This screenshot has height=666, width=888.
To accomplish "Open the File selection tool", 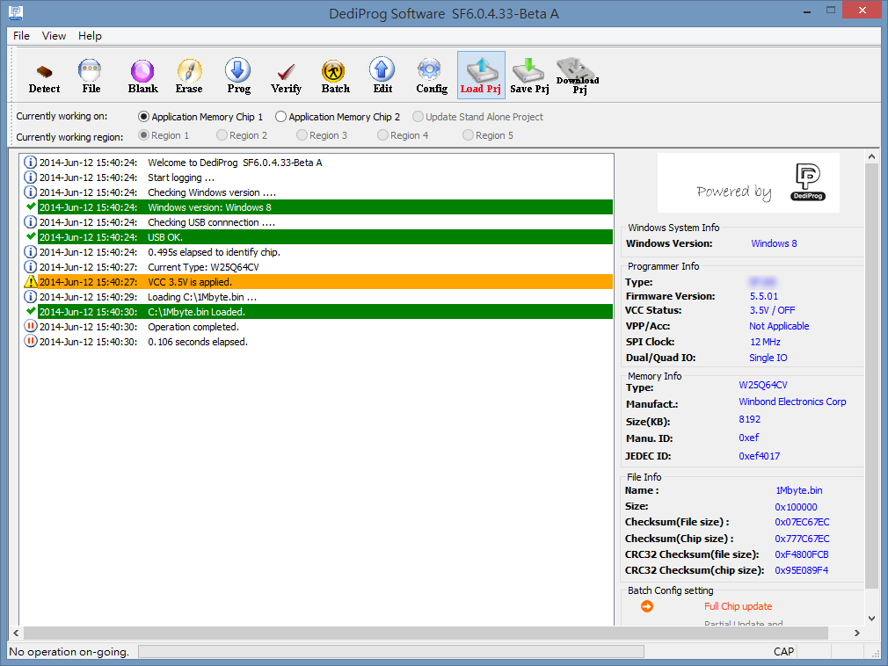I will pyautogui.click(x=91, y=76).
